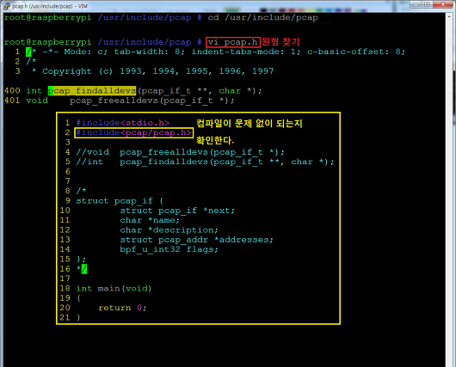
Task: Minimize the VIM terminal window
Action: 416,4
